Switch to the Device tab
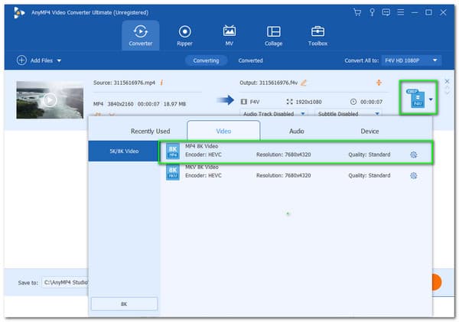459x322 pixels. tap(370, 131)
